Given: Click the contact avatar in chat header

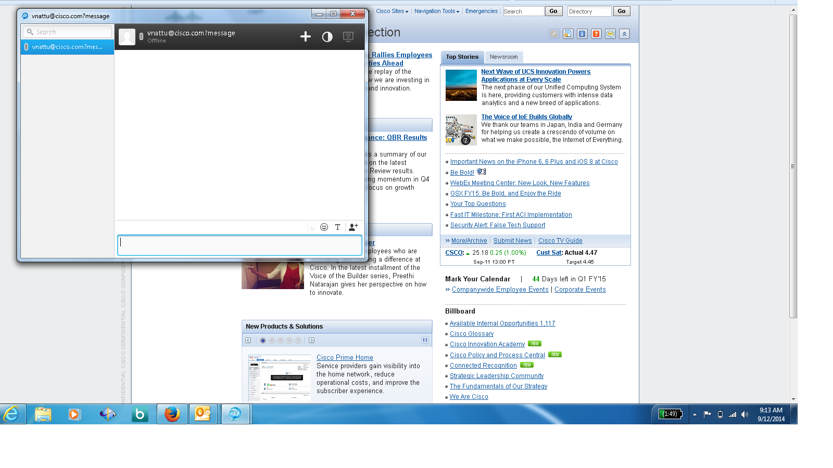Looking at the screenshot, I should coord(127,36).
